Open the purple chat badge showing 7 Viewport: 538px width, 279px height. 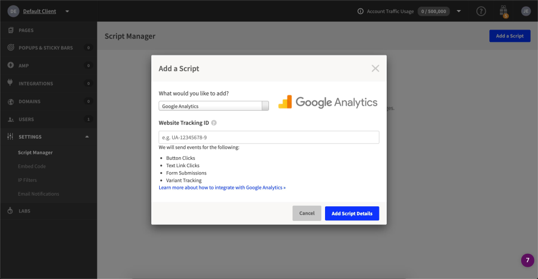click(x=527, y=260)
